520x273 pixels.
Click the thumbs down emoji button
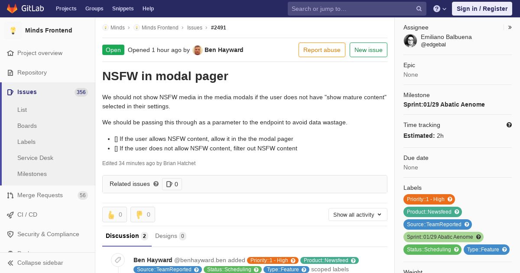tap(143, 214)
